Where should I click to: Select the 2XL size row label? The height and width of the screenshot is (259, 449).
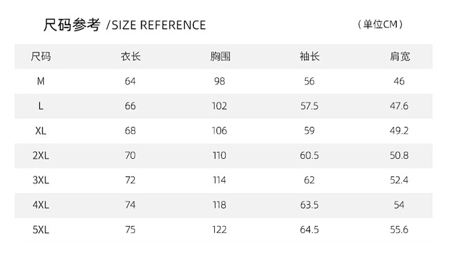41,155
